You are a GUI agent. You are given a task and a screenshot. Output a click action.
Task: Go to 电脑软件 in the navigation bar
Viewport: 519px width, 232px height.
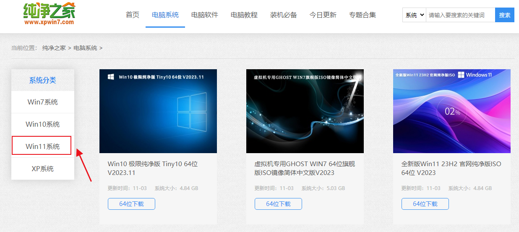coord(205,15)
